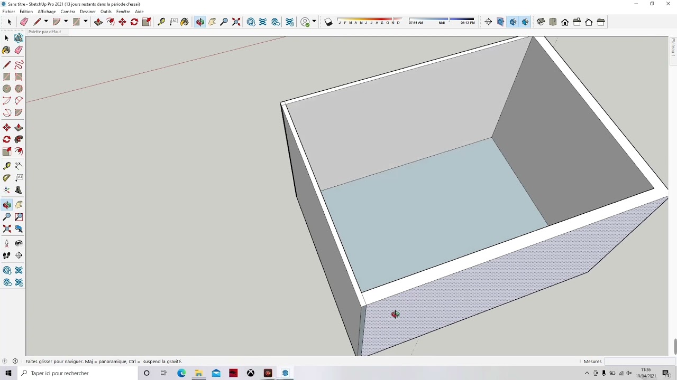Image resolution: width=677 pixels, height=380 pixels.
Task: Open the Outils menu
Action: pyautogui.click(x=106, y=12)
